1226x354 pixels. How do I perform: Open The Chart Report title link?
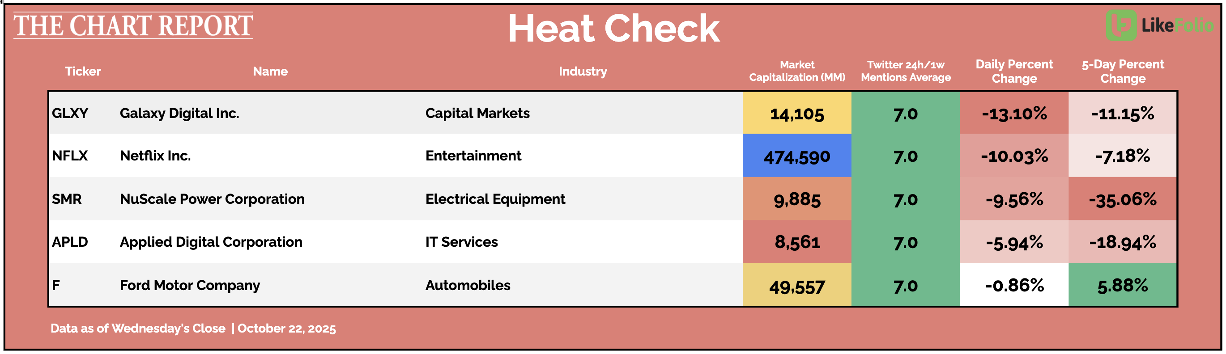(133, 25)
